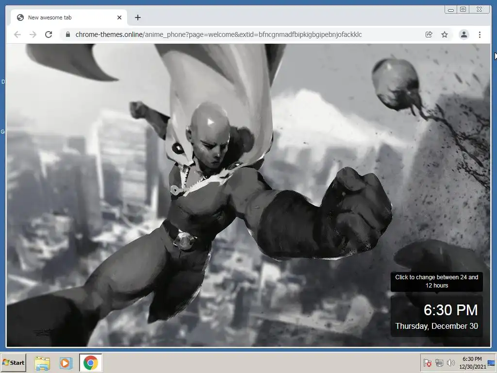The image size is (497, 373).
Task: Reload the current page
Action: pyautogui.click(x=49, y=34)
